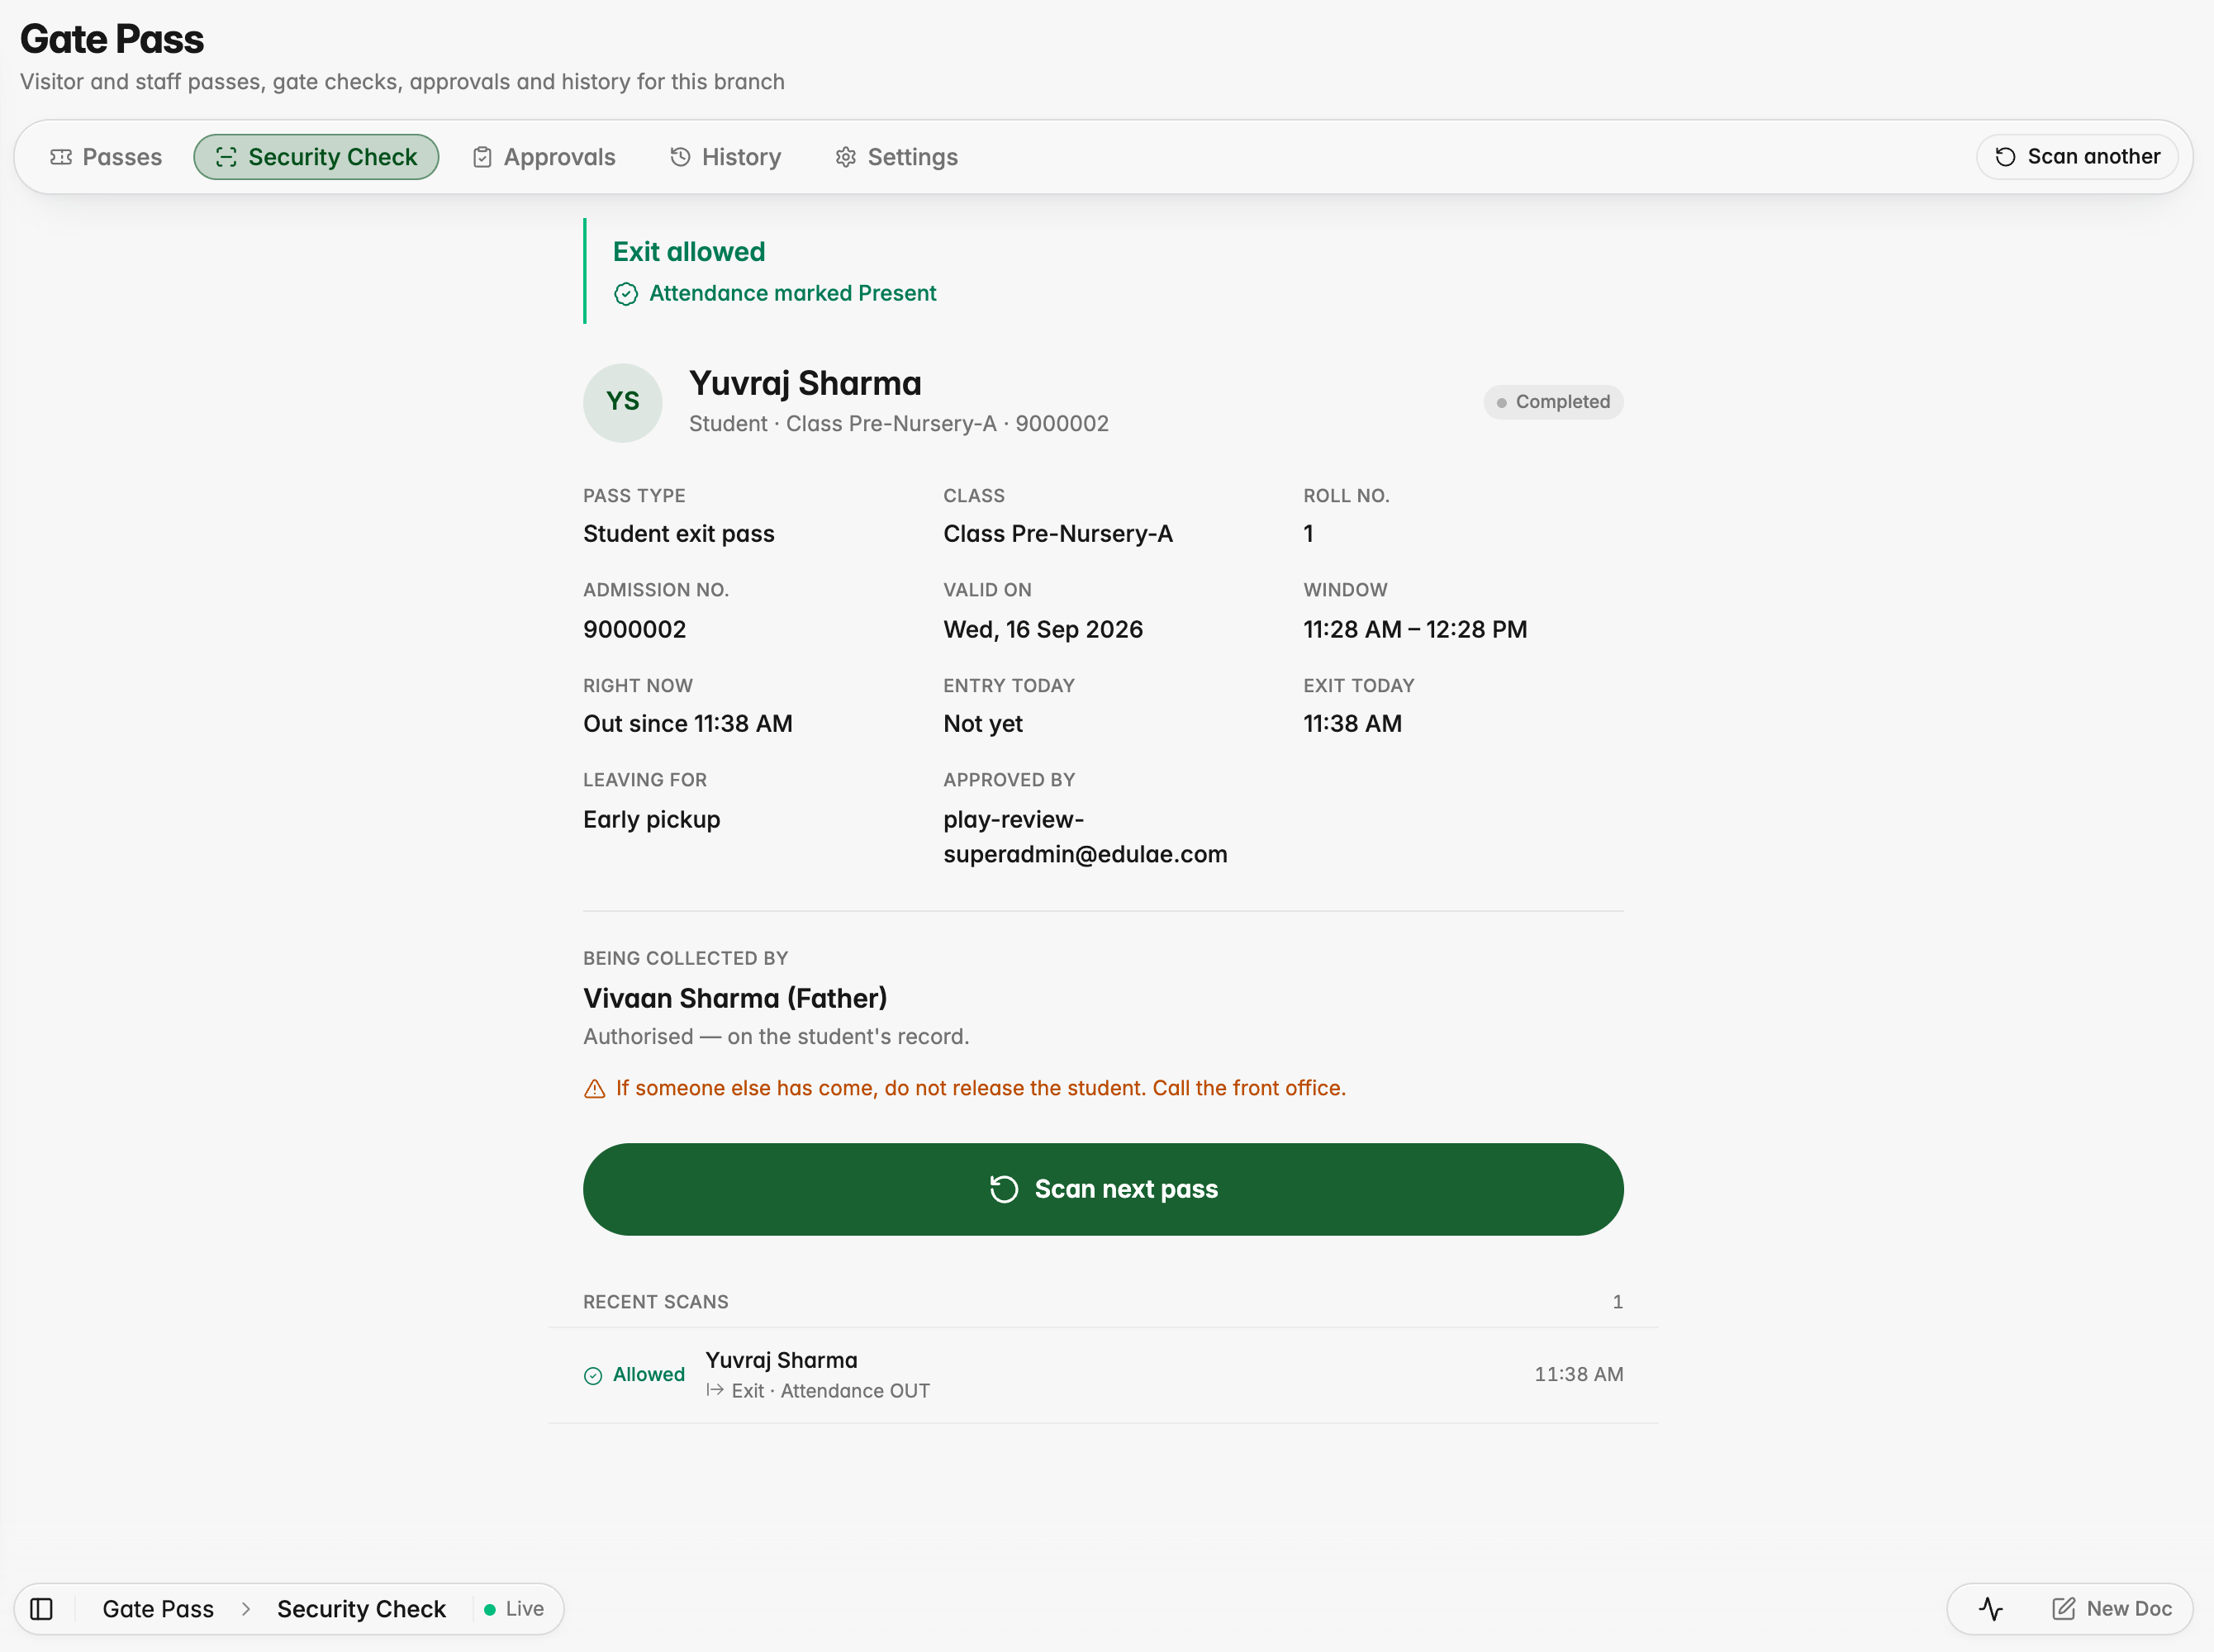The height and width of the screenshot is (1652, 2214).
Task: Open the History tab
Action: 726,157
